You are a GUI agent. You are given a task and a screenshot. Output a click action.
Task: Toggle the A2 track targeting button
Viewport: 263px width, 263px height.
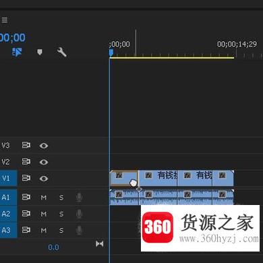8,214
